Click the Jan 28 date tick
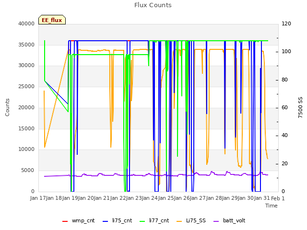The width and height of the screenshot is (307, 230). (x=214, y=198)
